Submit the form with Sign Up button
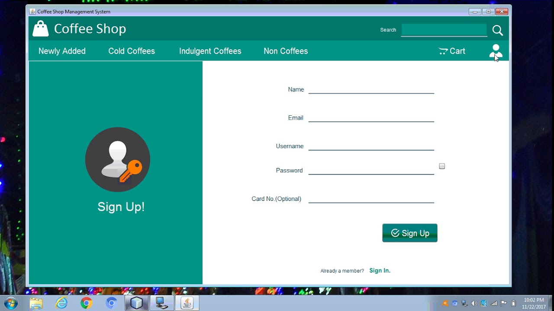This screenshot has width=554, height=311. [410, 233]
